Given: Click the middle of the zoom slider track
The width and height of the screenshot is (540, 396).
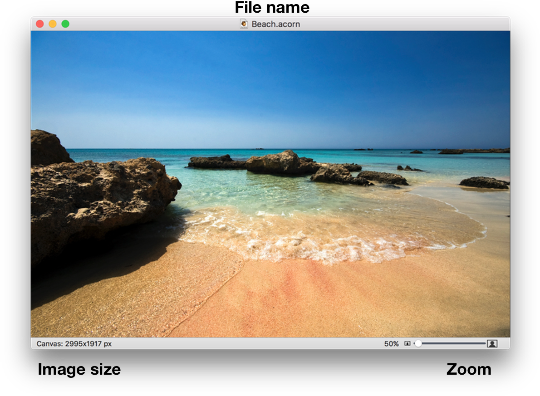Looking at the screenshot, I should point(449,344).
